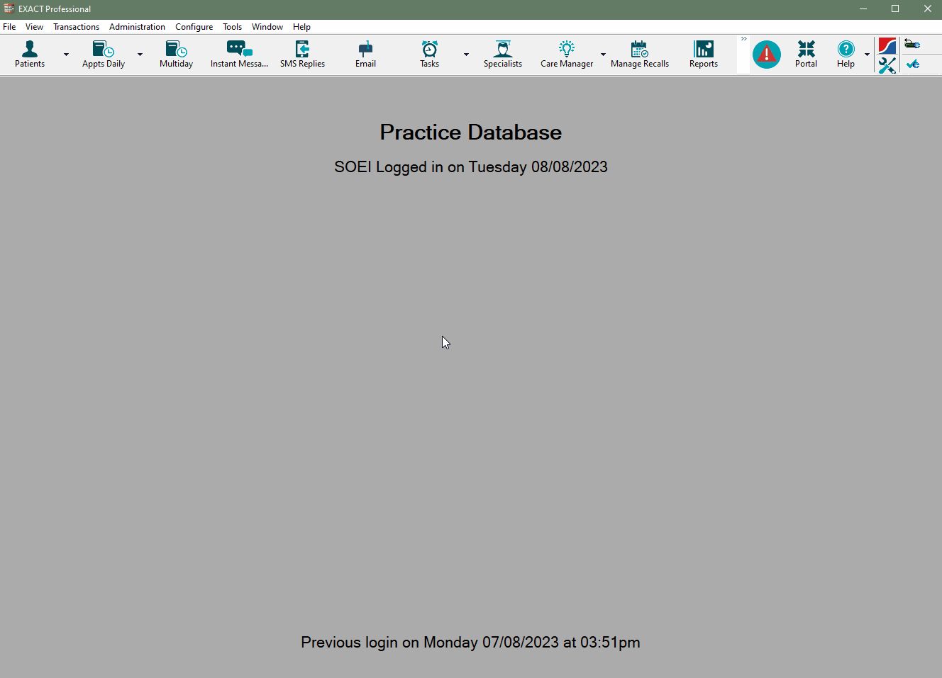Check SMS Replies
This screenshot has width=942, height=678.
pos(302,54)
